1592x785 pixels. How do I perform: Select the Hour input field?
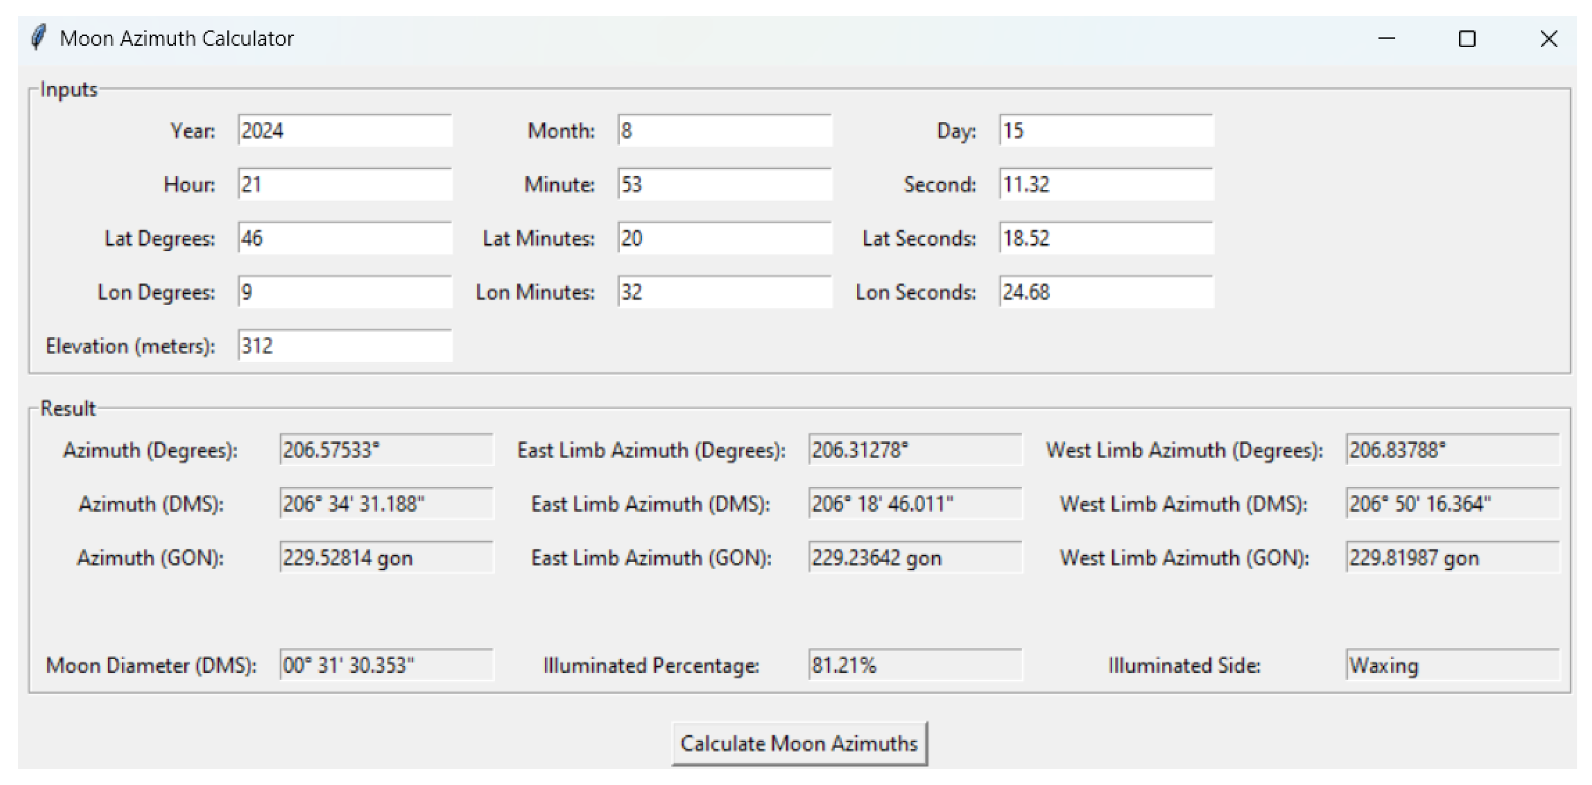(345, 184)
